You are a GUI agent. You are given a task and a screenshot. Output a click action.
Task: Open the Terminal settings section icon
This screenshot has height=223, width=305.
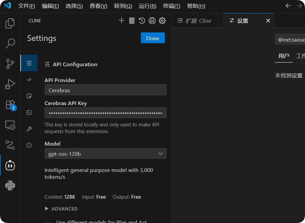click(29, 113)
